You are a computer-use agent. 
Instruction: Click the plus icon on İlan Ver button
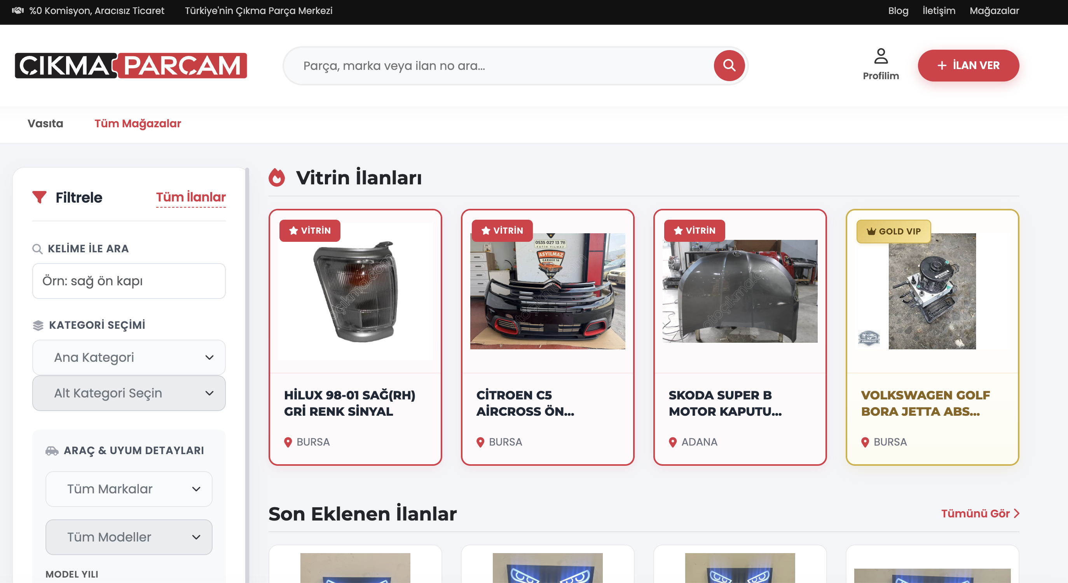tap(942, 66)
